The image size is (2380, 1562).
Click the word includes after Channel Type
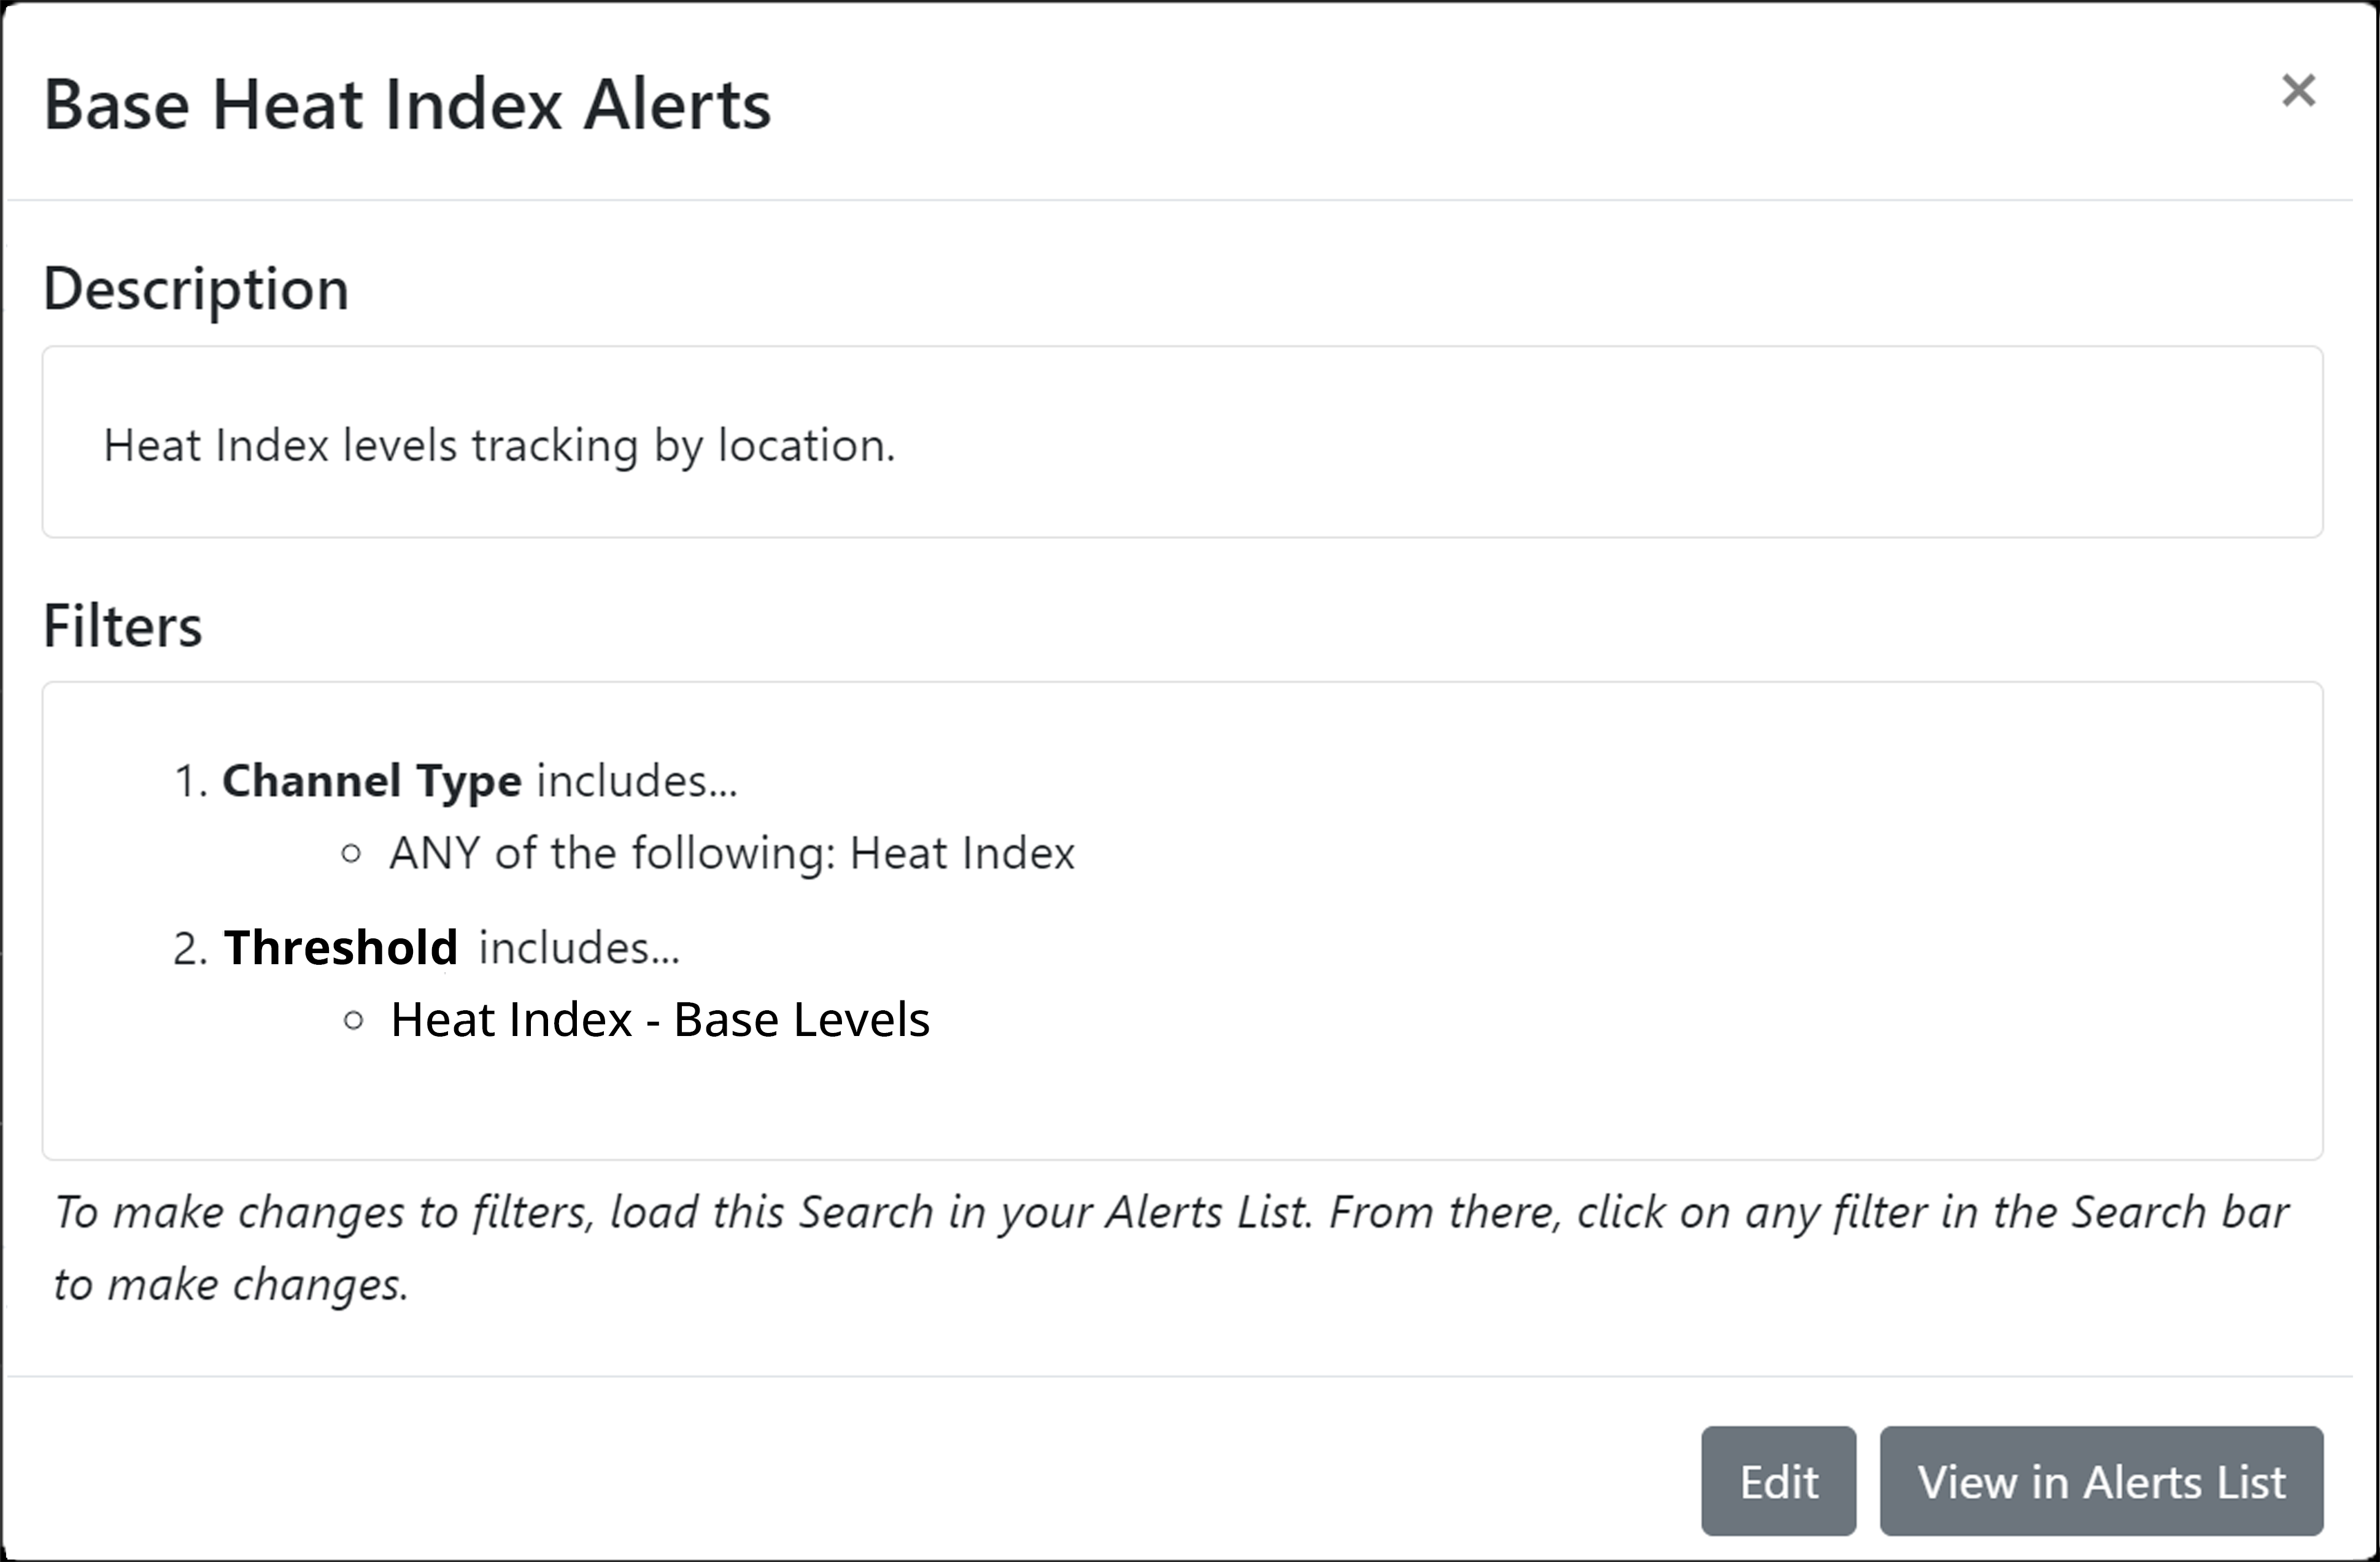tap(637, 780)
